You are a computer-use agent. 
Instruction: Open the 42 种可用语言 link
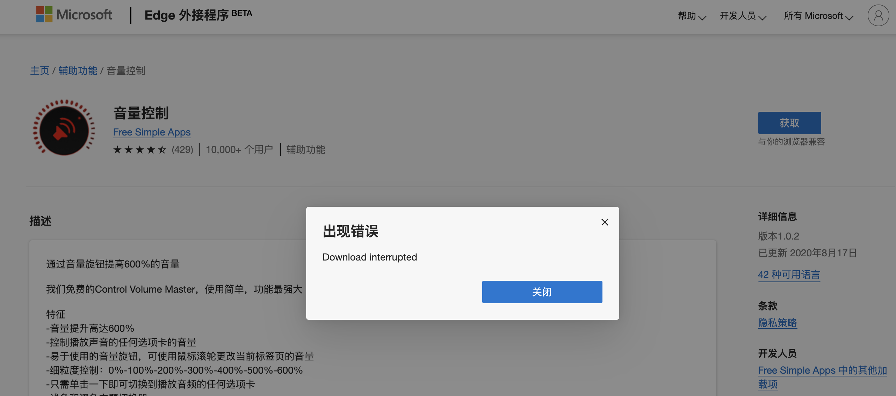(x=789, y=275)
